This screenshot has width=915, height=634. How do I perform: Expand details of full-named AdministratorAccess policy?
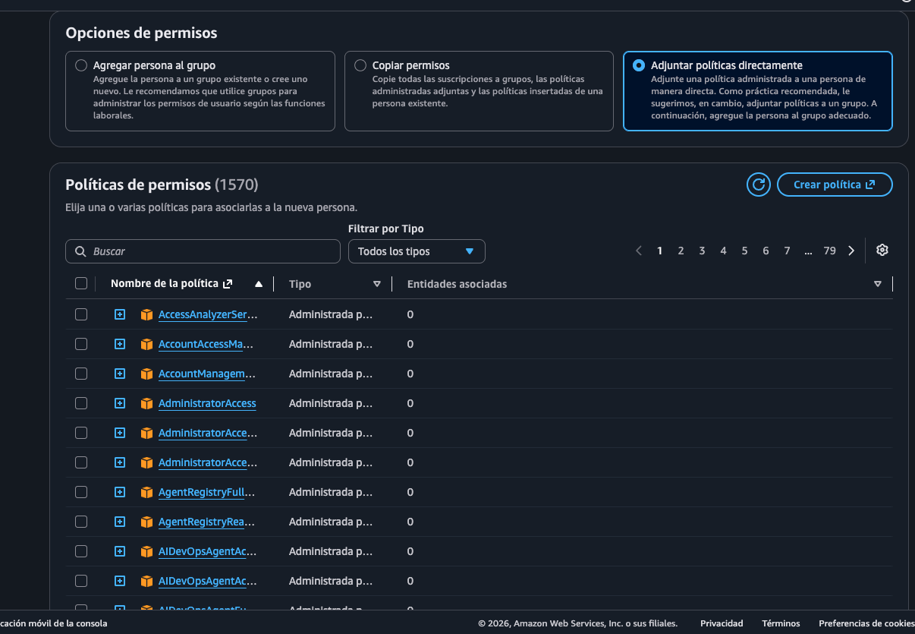(x=120, y=403)
